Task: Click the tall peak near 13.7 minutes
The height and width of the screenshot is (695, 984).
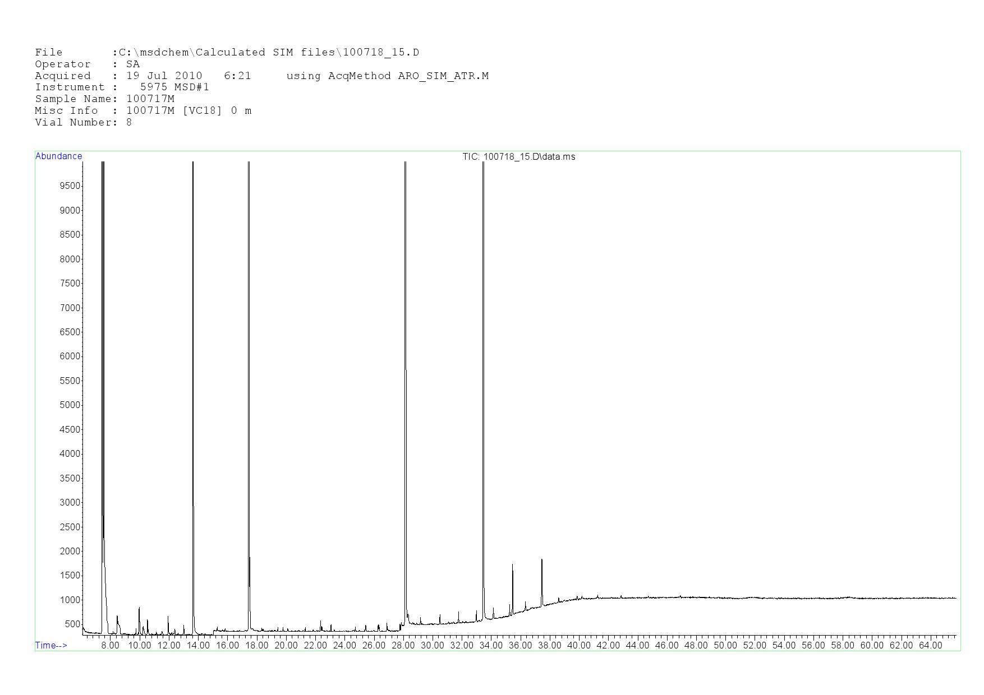Action: point(193,392)
